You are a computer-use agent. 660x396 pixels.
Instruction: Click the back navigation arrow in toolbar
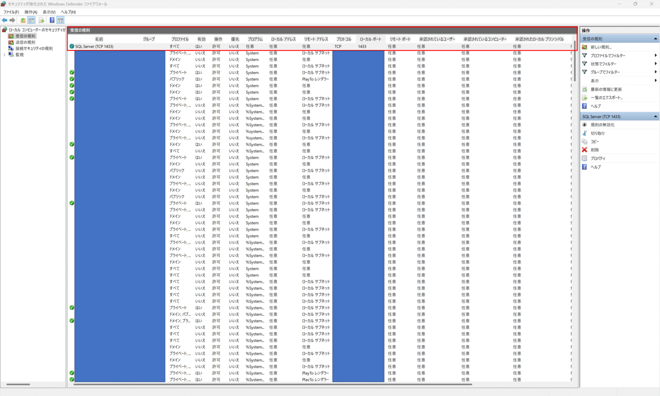coord(5,20)
